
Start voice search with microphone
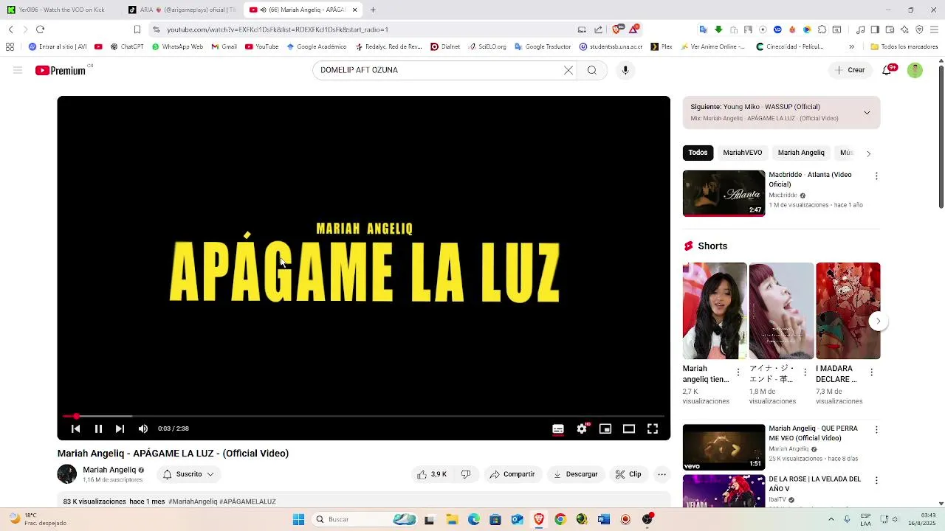(x=625, y=70)
